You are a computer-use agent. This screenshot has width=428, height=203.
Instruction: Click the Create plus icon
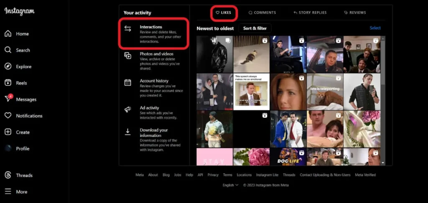8,132
